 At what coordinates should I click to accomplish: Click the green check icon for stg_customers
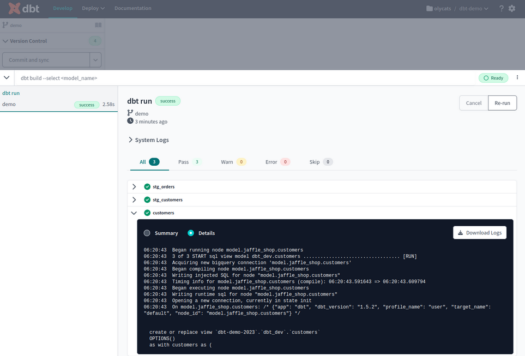(147, 200)
